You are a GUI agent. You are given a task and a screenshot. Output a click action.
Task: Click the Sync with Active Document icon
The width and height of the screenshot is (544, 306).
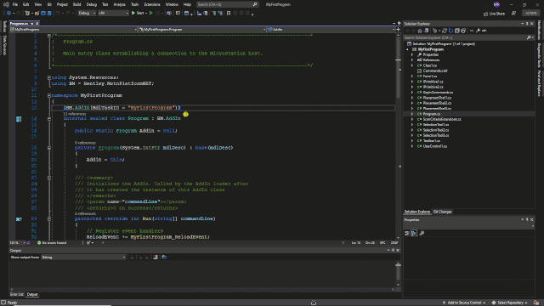(x=445, y=31)
